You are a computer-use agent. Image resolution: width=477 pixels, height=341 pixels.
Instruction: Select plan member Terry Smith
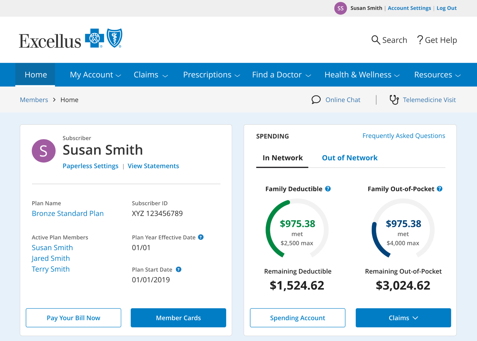click(x=51, y=269)
